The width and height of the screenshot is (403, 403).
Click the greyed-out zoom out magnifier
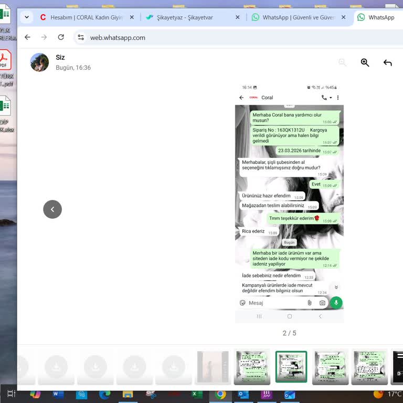342,62
